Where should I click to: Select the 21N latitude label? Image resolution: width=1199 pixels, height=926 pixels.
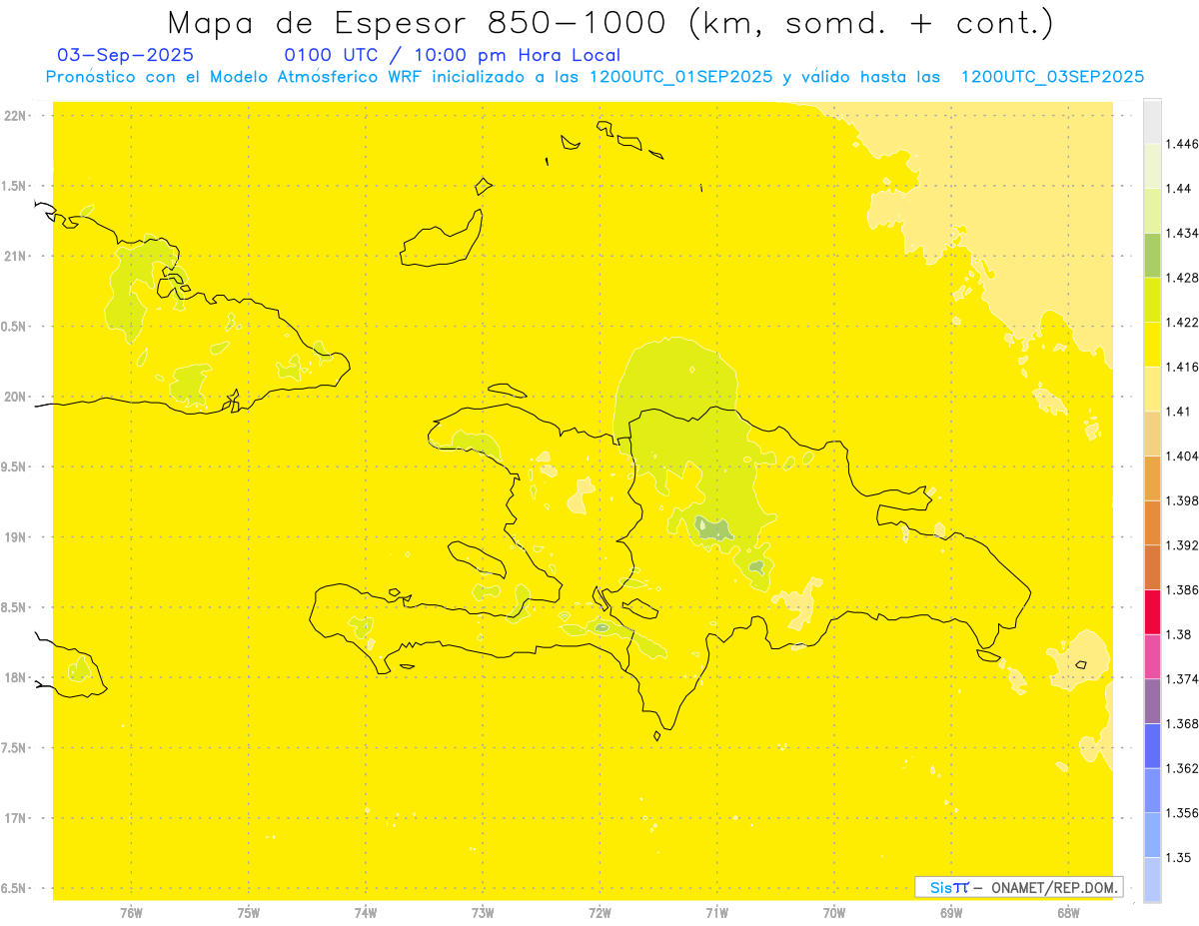click(14, 257)
